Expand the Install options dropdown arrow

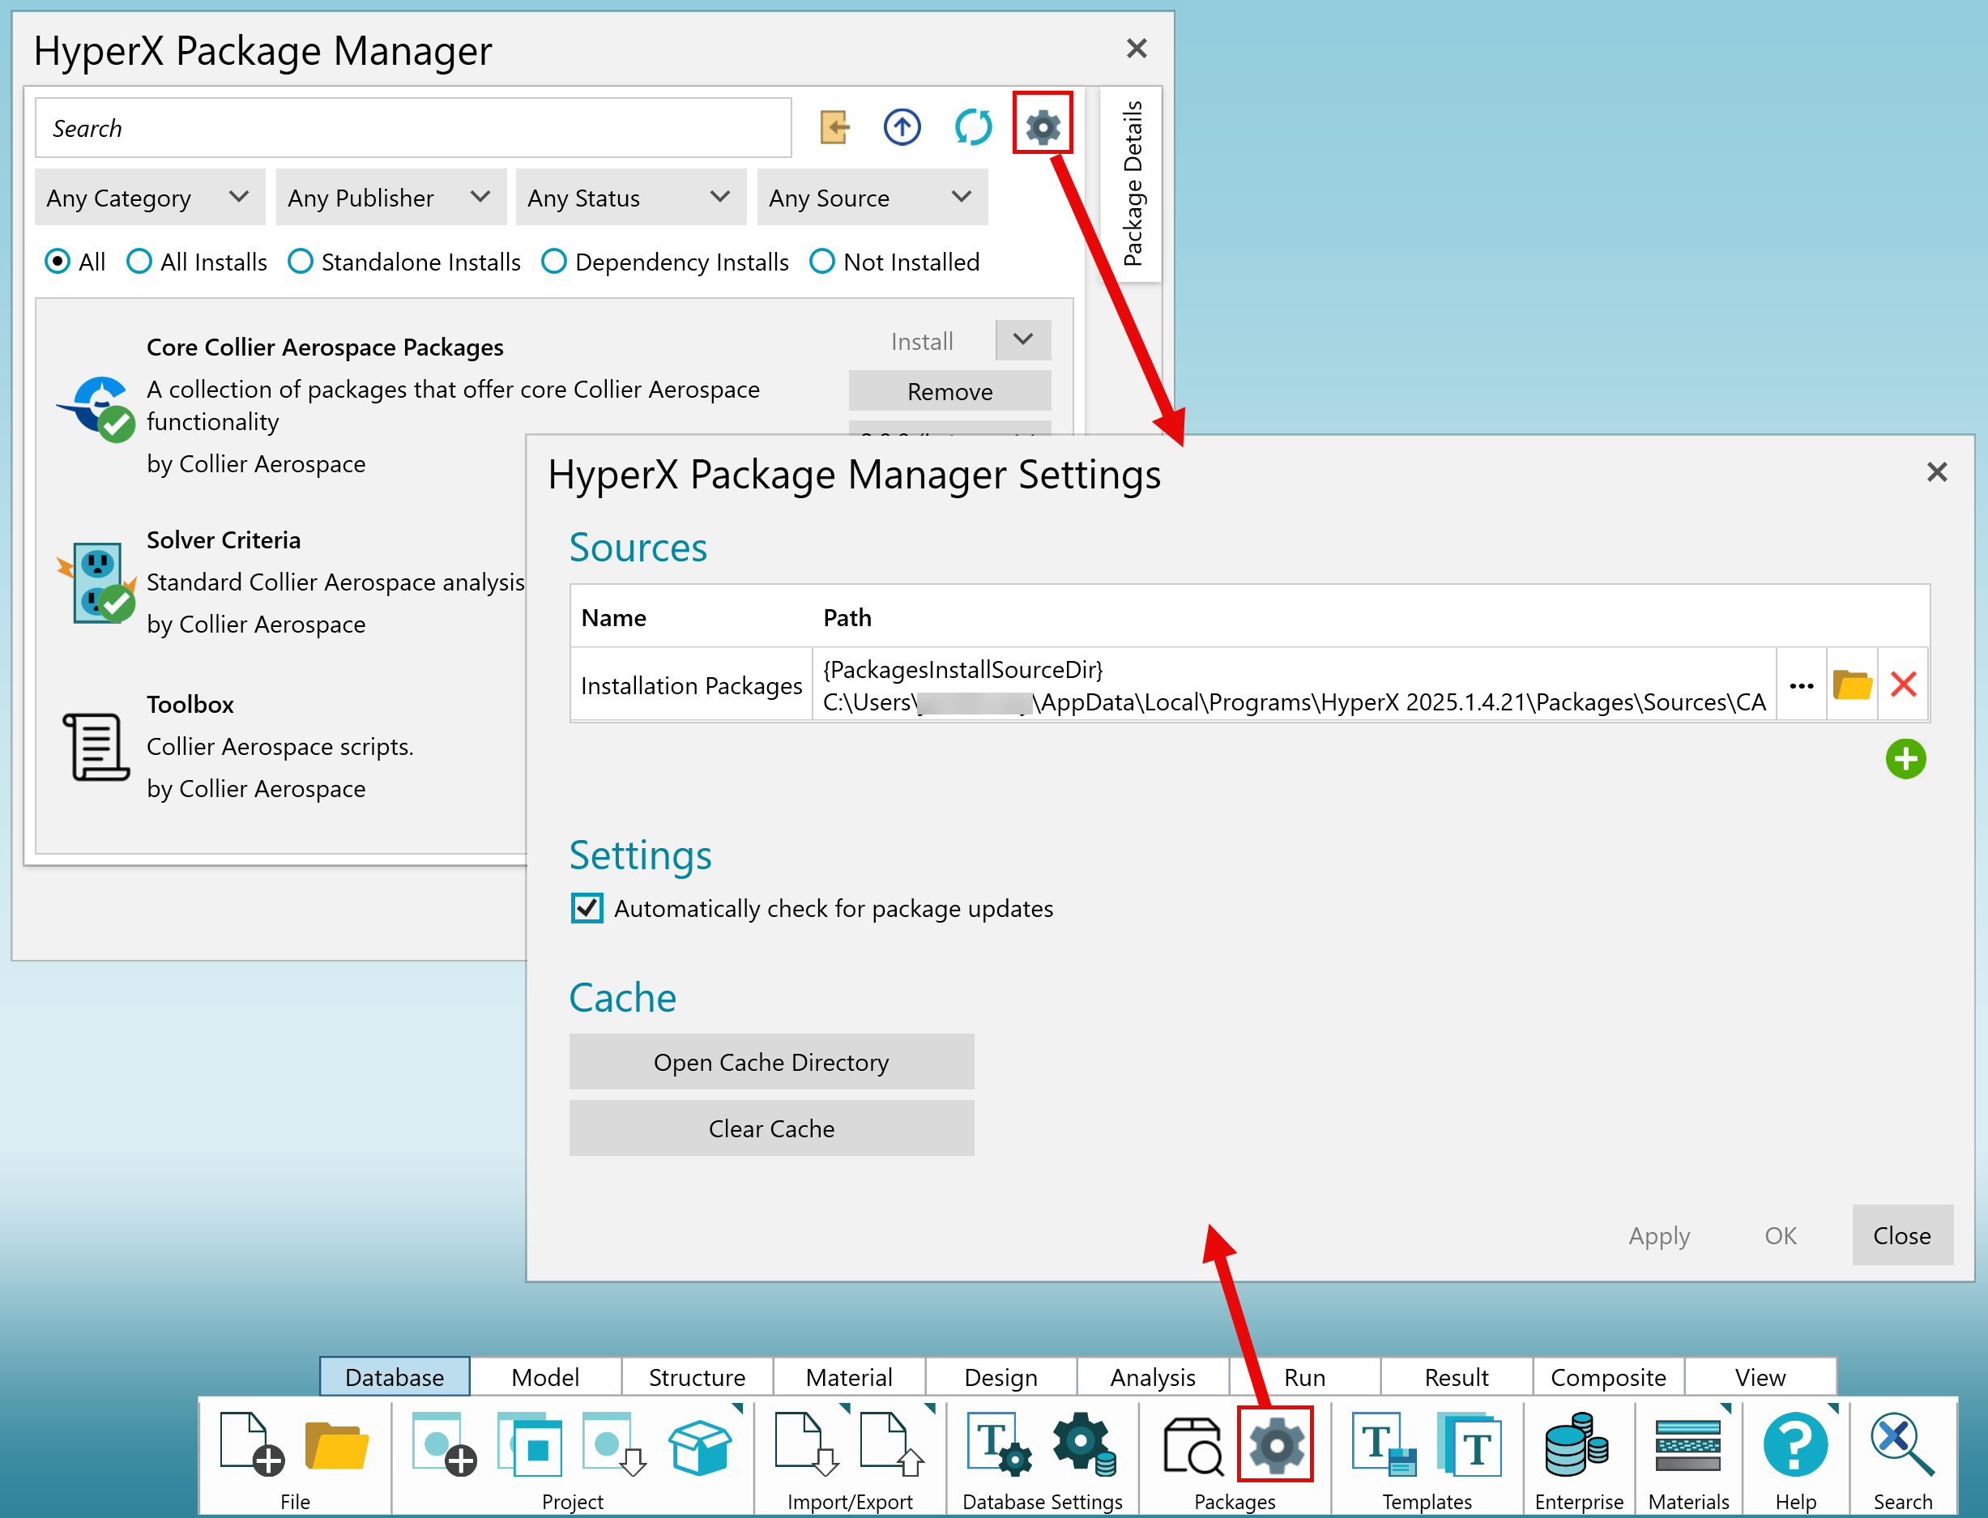pyautogui.click(x=1023, y=339)
